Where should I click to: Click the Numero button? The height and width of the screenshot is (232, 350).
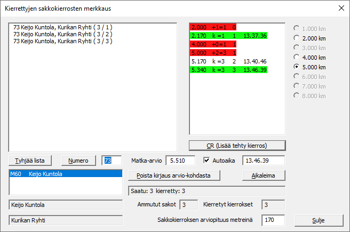[x=78, y=160]
